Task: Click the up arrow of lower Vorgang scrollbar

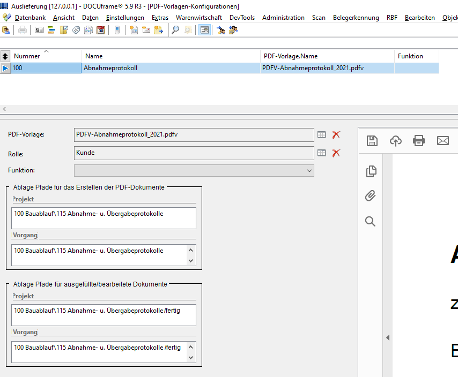Action: pyautogui.click(x=191, y=347)
